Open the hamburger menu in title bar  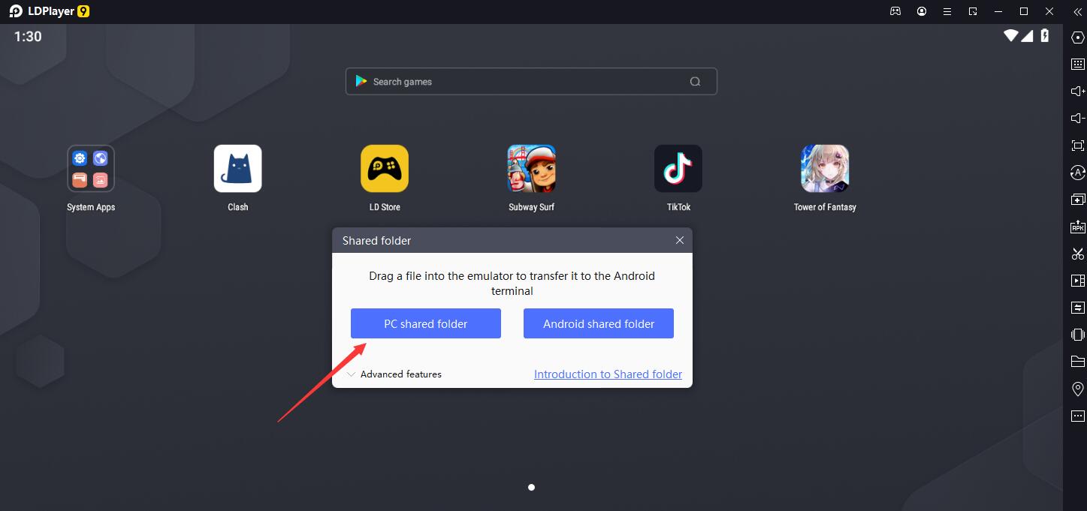[x=947, y=11]
